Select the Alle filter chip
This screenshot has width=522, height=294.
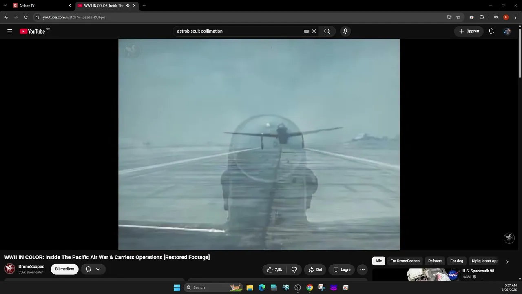pos(378,261)
